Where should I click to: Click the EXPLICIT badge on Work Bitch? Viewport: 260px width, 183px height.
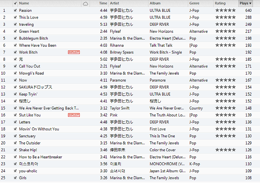click(x=74, y=52)
